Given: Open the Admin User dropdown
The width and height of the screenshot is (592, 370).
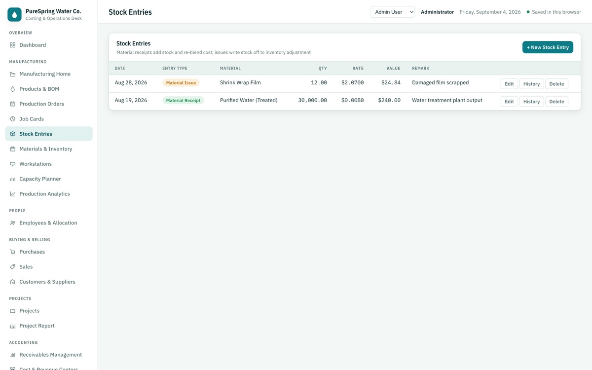Looking at the screenshot, I should click(393, 12).
